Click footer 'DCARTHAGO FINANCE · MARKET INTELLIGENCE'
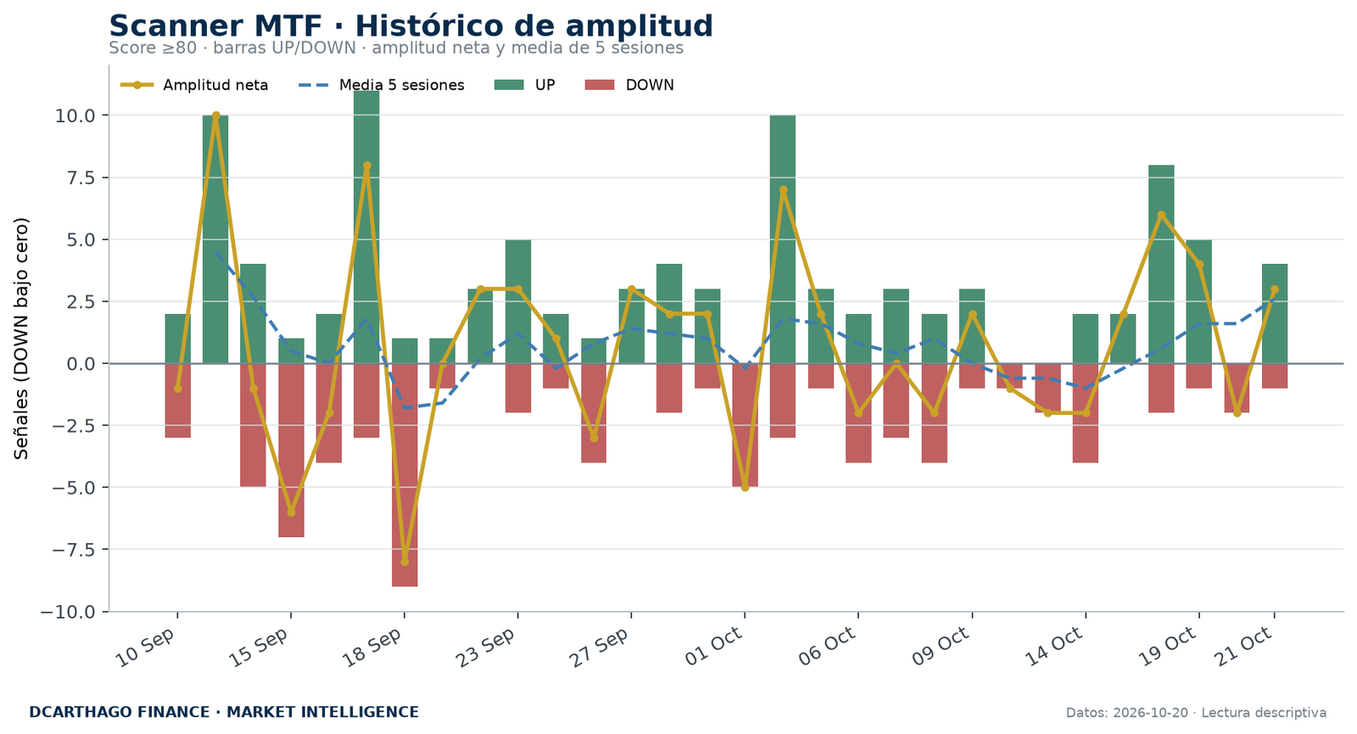The width and height of the screenshot is (1357, 734). pos(224,713)
